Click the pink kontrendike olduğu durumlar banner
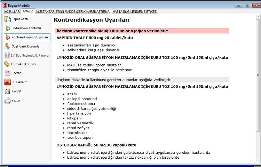 (142, 31)
